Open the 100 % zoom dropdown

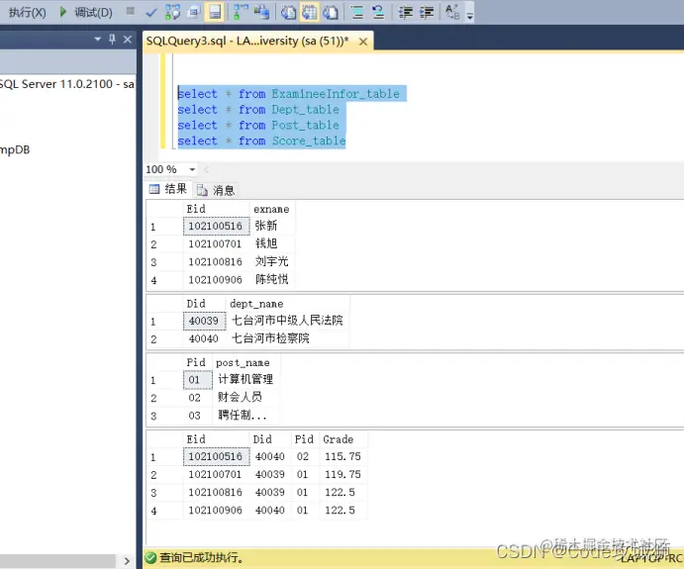(x=192, y=169)
